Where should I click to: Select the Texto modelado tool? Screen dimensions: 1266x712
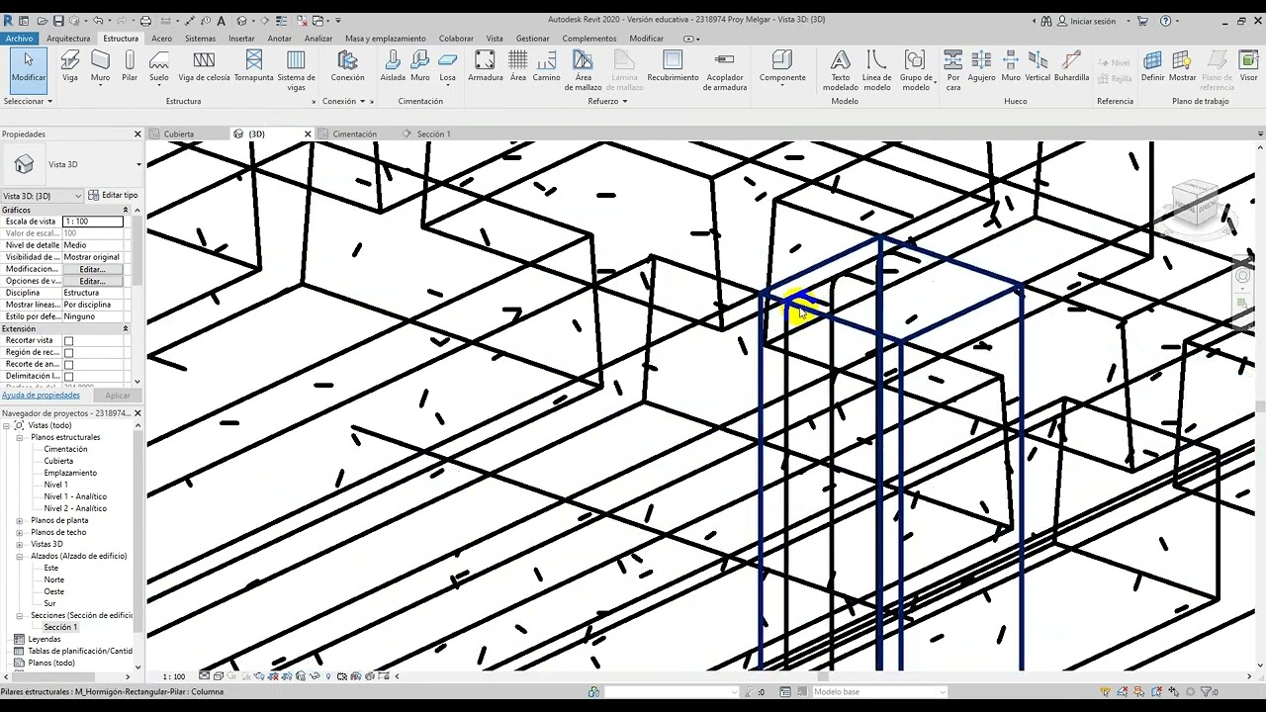point(841,70)
